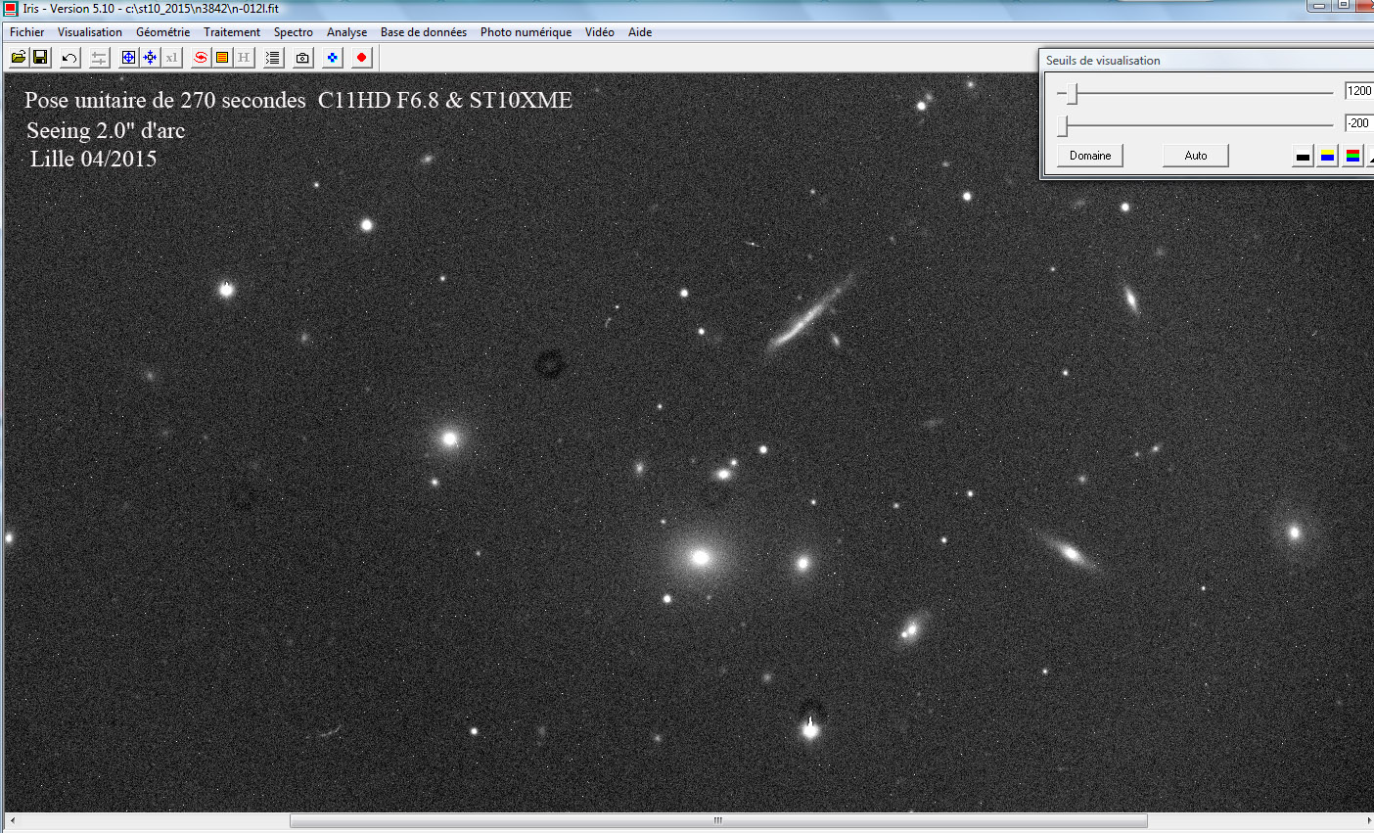
Task: Open the Aide menu
Action: coord(640,32)
